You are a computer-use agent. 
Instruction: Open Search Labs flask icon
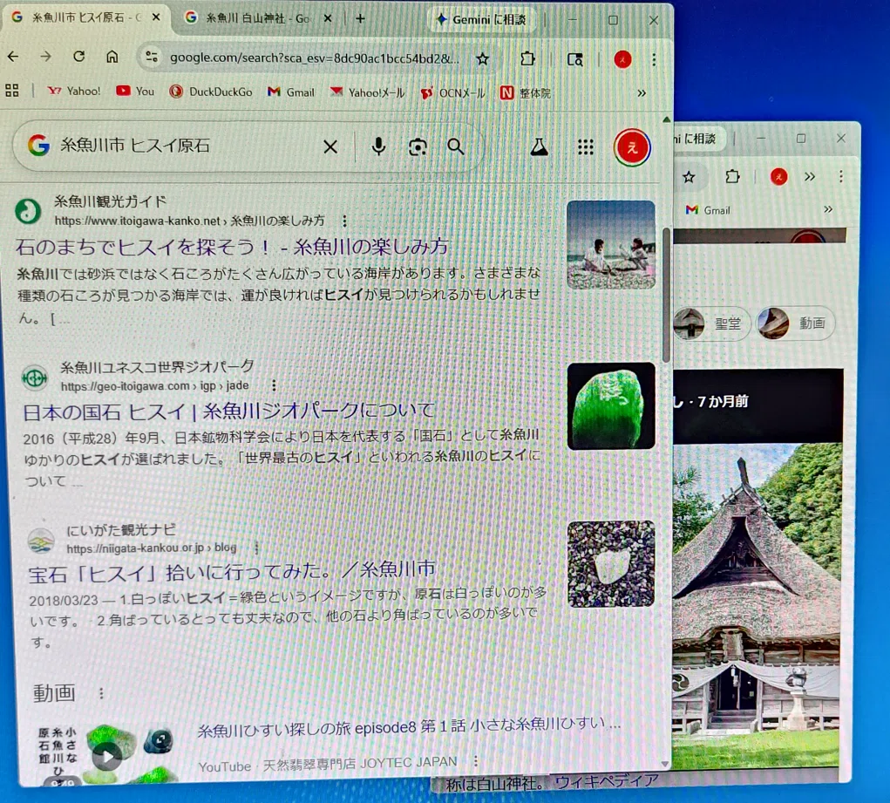click(x=539, y=147)
